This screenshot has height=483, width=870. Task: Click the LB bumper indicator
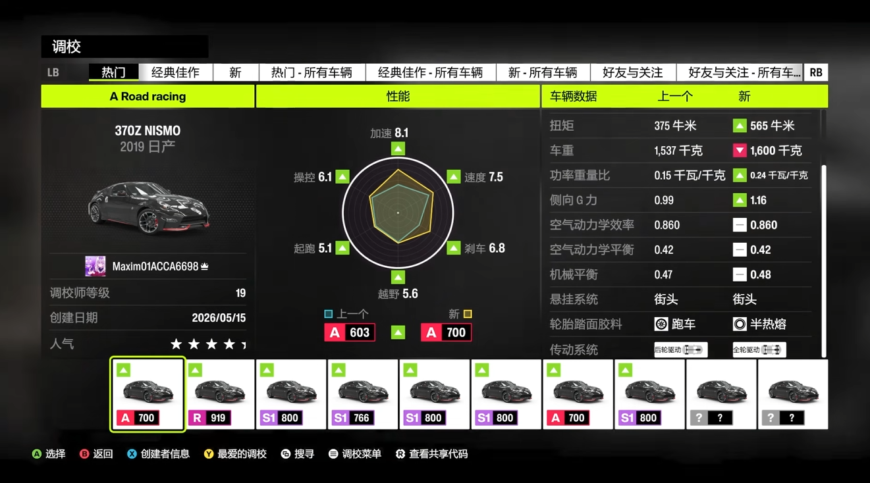point(53,72)
